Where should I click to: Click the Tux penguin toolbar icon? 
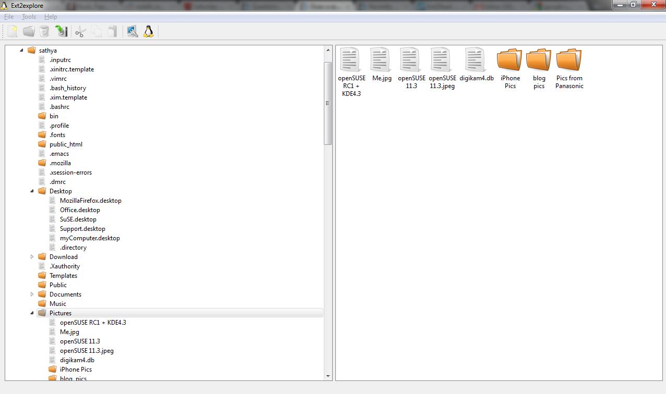tap(149, 32)
